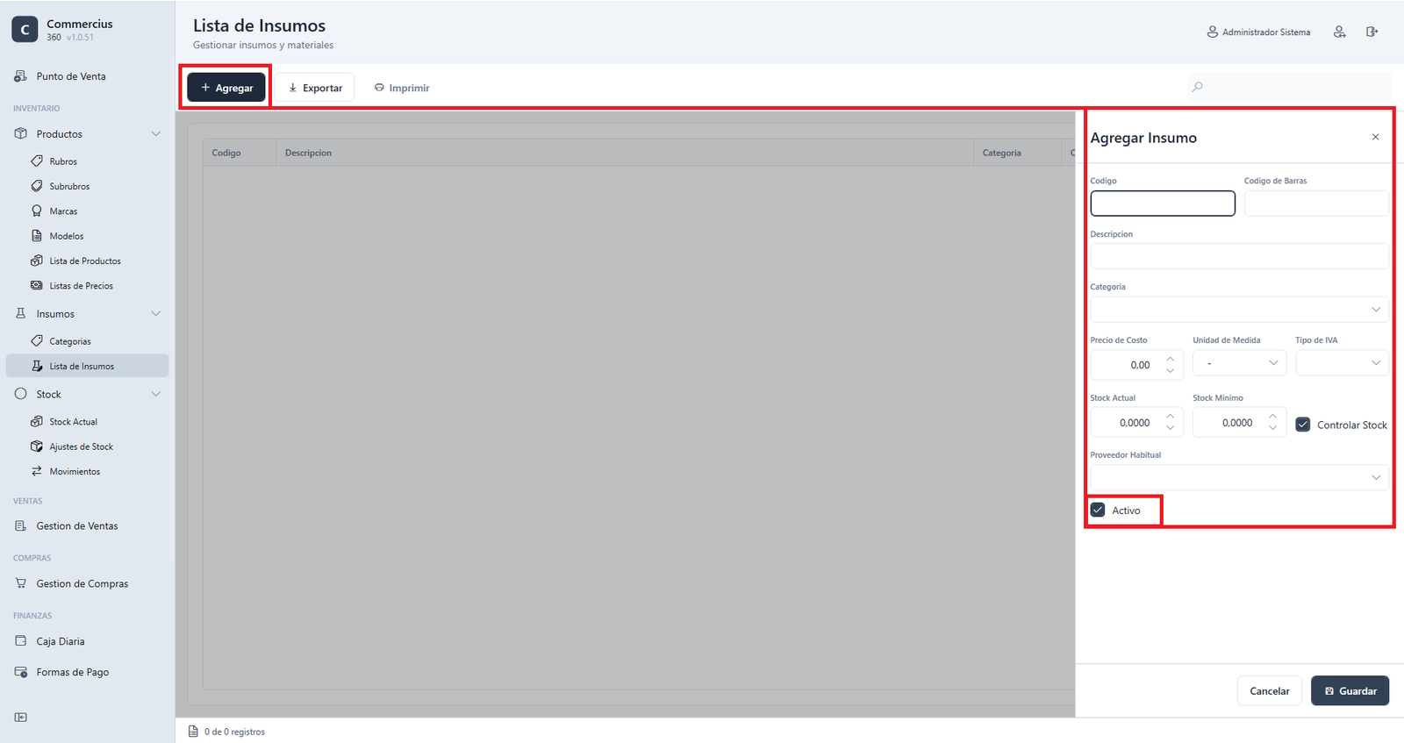Click the logout icon in the header
1404x743 pixels.
1372,32
